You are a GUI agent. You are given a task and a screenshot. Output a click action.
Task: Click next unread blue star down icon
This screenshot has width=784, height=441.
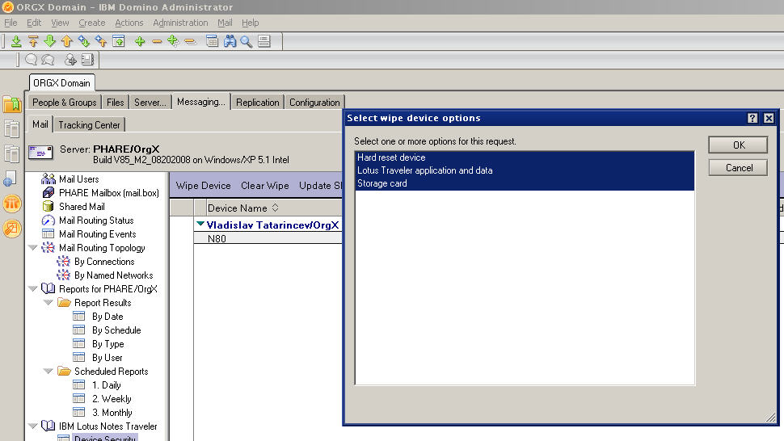[83, 41]
